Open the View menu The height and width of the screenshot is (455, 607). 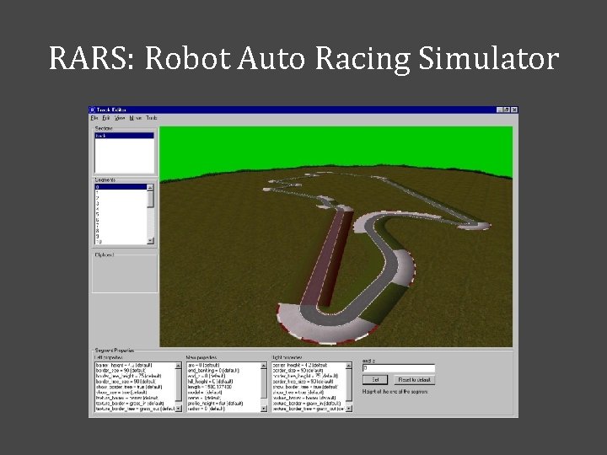point(120,118)
